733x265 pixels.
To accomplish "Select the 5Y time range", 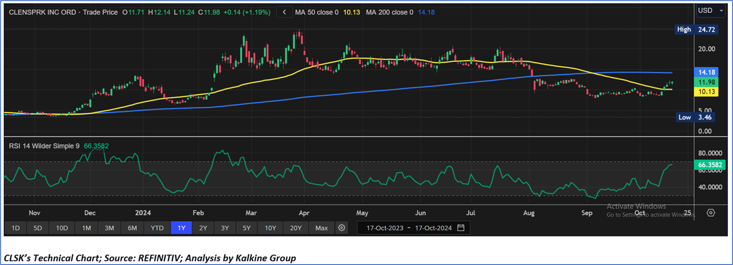I will [x=246, y=228].
